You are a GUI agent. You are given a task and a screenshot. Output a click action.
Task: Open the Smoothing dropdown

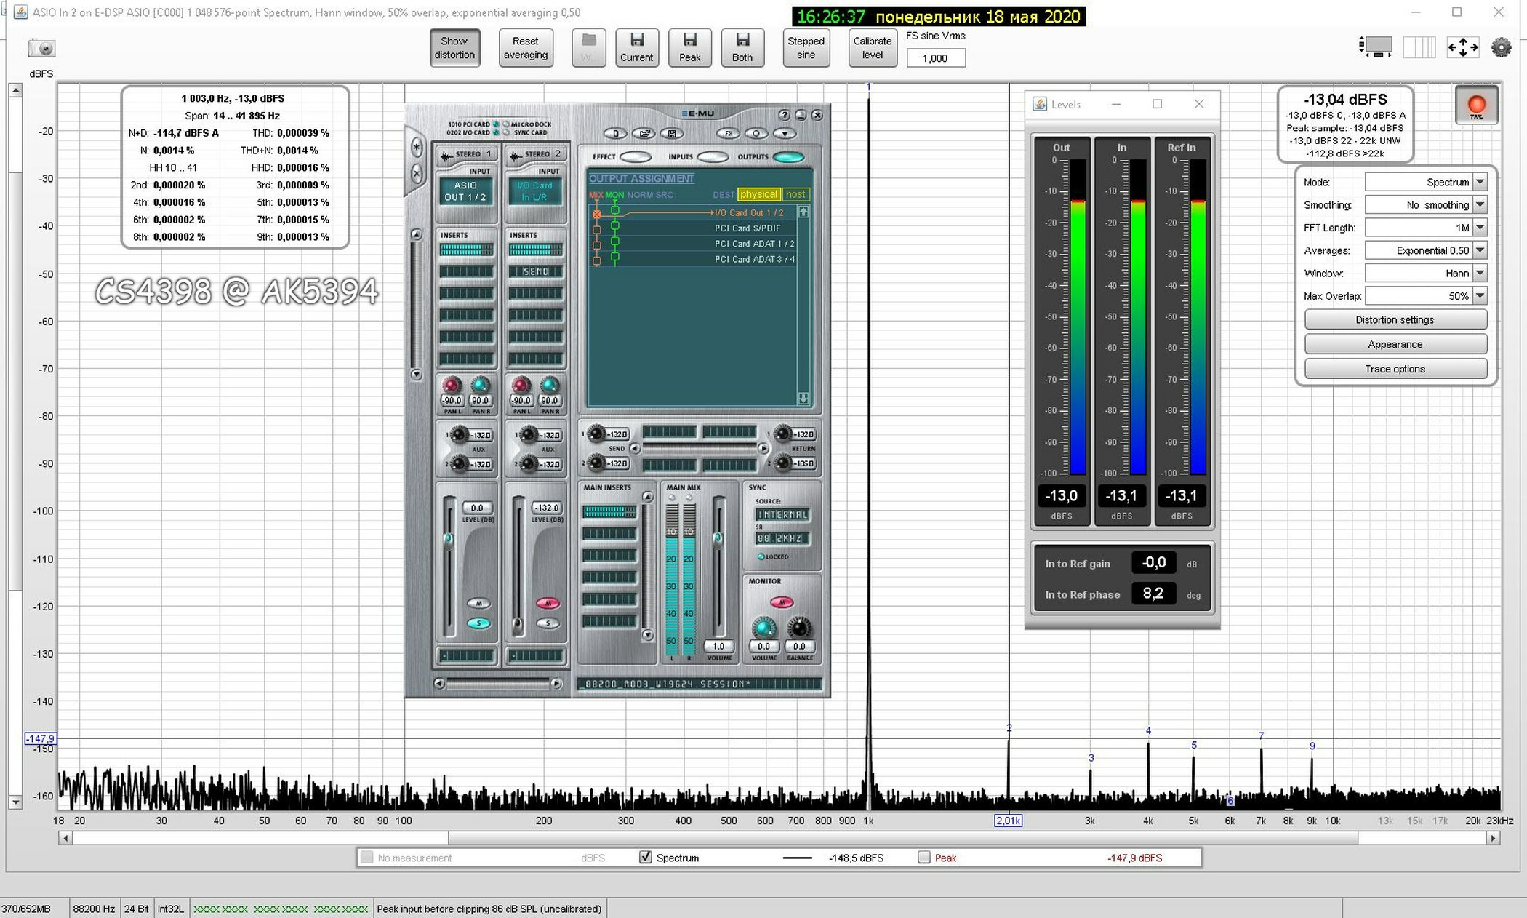tap(1480, 205)
